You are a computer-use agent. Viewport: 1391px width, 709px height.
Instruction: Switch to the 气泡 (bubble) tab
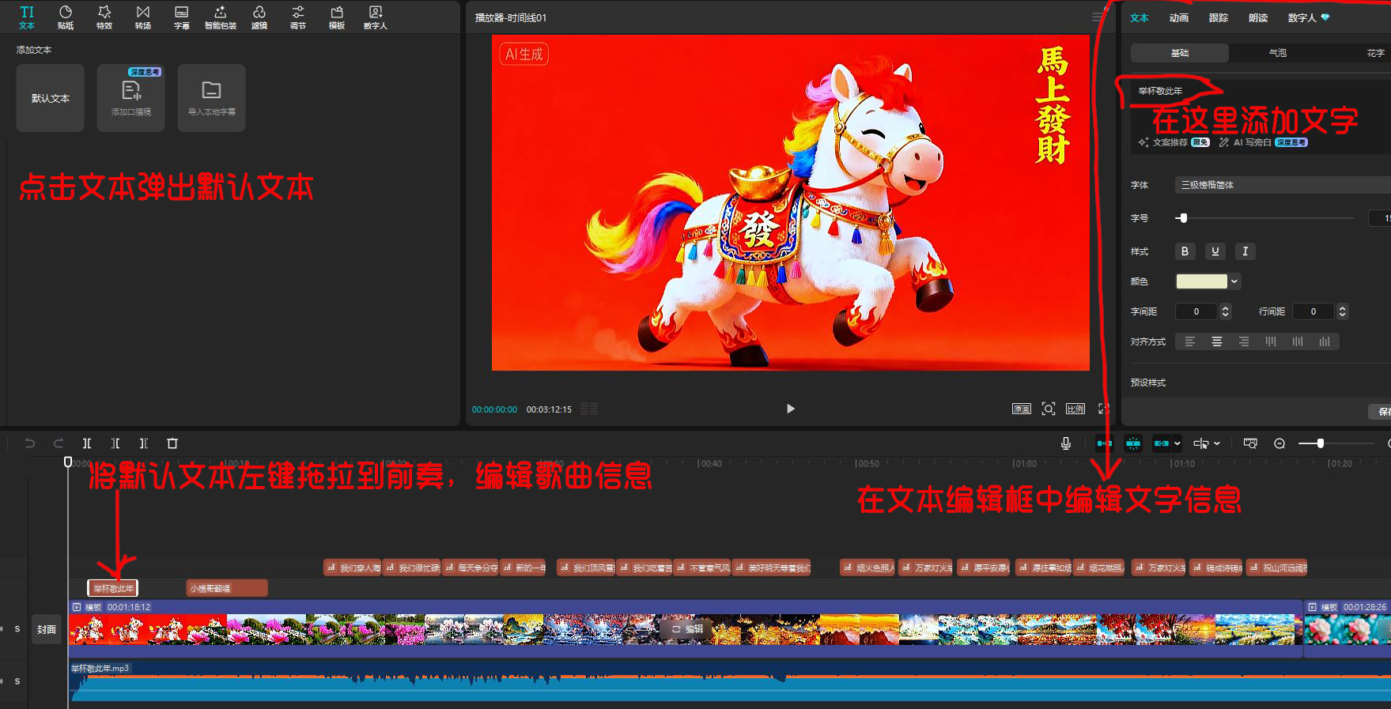tap(1277, 53)
